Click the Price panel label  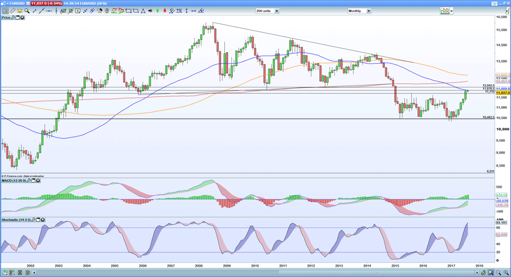pyautogui.click(x=6, y=17)
